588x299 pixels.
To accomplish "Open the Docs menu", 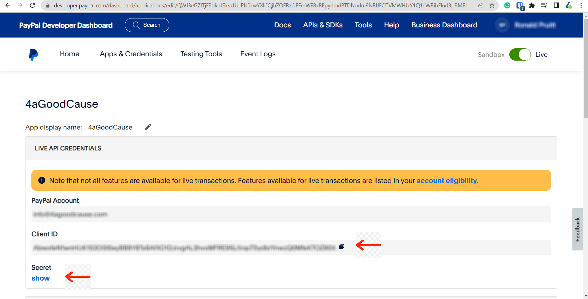I will pyautogui.click(x=282, y=25).
